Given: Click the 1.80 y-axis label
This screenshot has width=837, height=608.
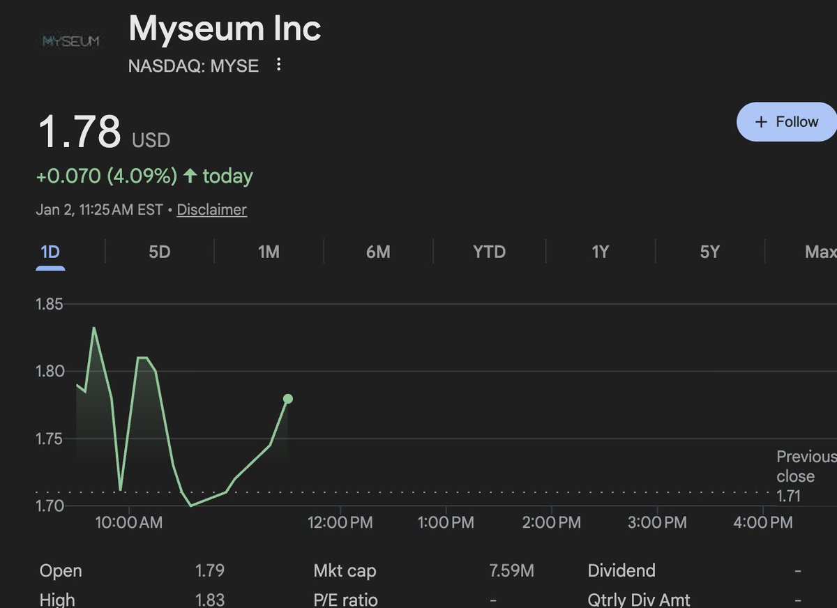Looking at the screenshot, I should point(50,371).
